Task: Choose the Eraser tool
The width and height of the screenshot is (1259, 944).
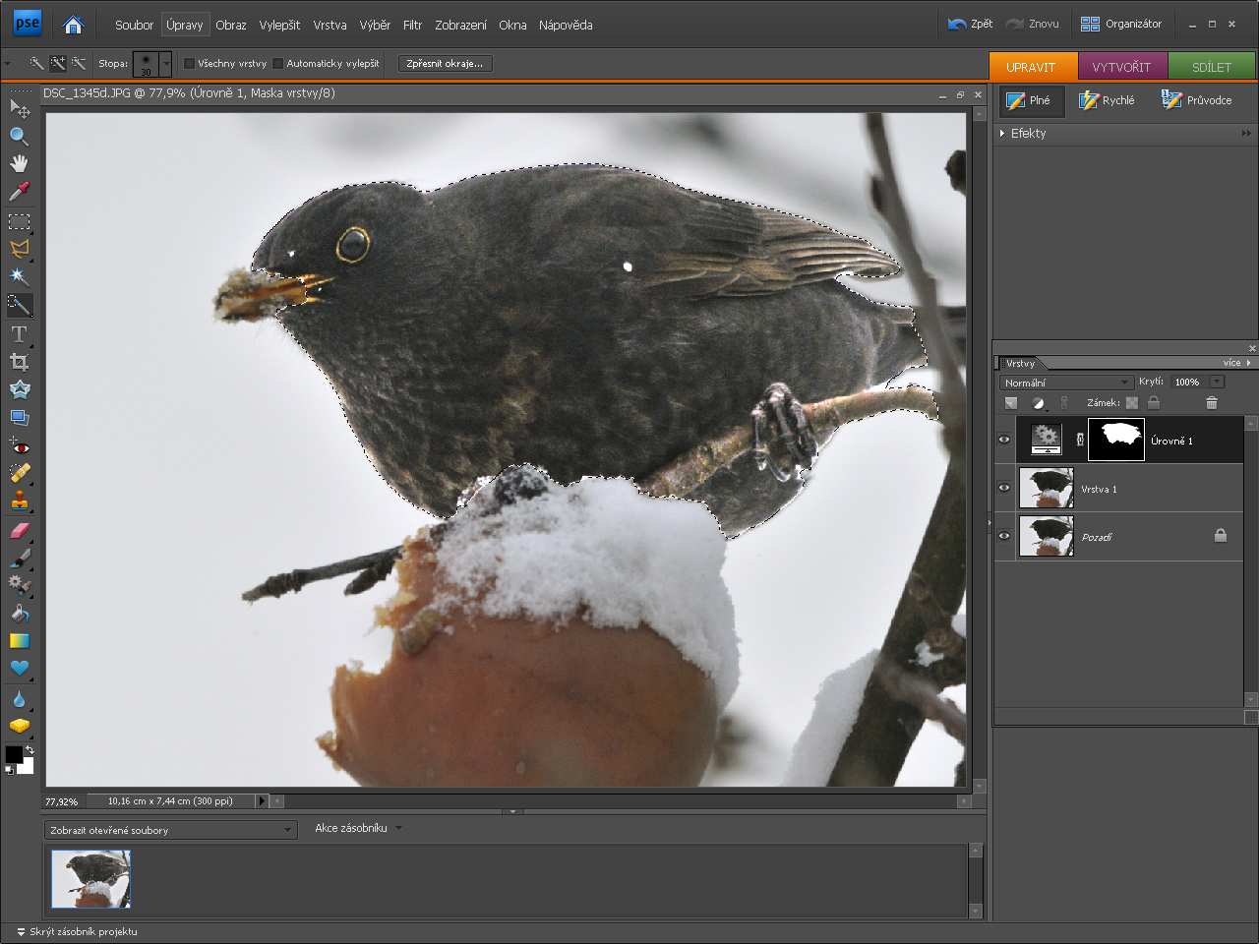Action: (x=19, y=531)
